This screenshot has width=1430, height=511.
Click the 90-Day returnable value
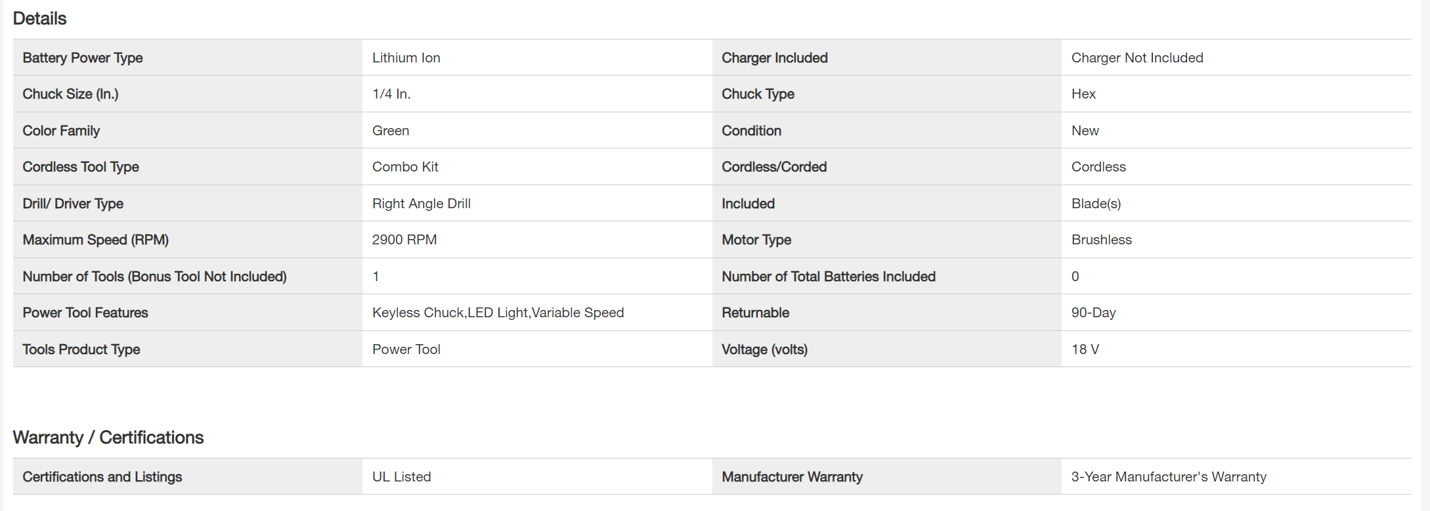coord(1093,313)
